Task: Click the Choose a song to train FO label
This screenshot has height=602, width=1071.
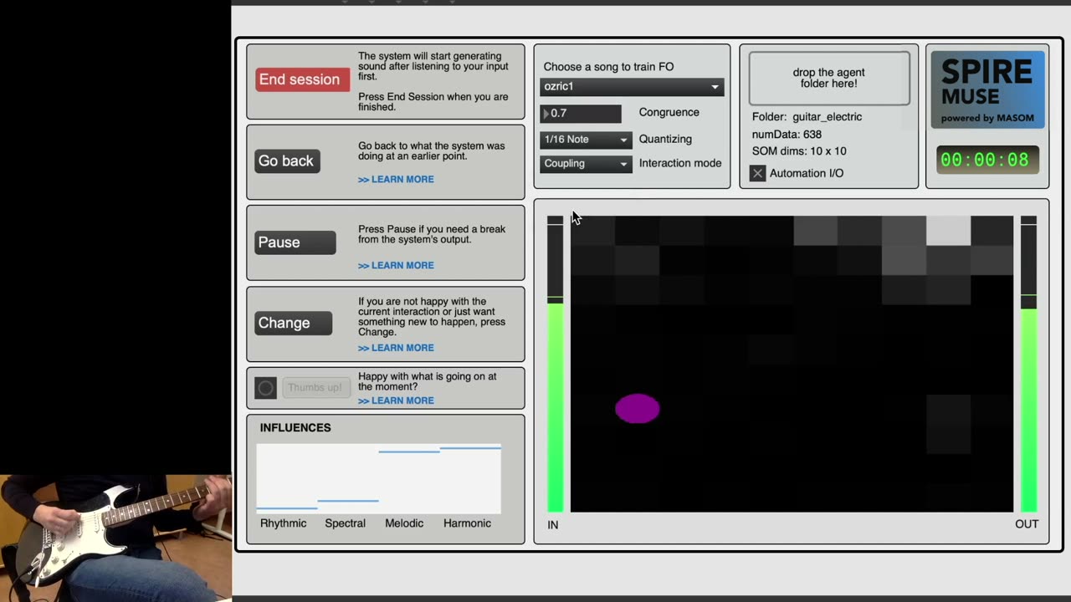Action: (x=608, y=67)
